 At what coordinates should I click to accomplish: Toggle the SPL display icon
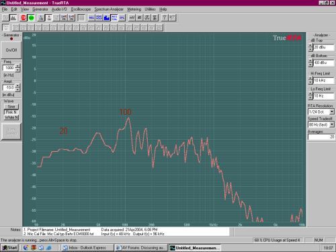[x=122, y=17]
